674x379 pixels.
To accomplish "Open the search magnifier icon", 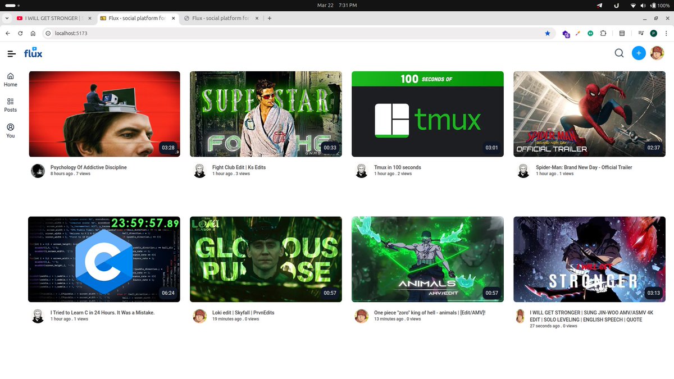I will click(619, 53).
